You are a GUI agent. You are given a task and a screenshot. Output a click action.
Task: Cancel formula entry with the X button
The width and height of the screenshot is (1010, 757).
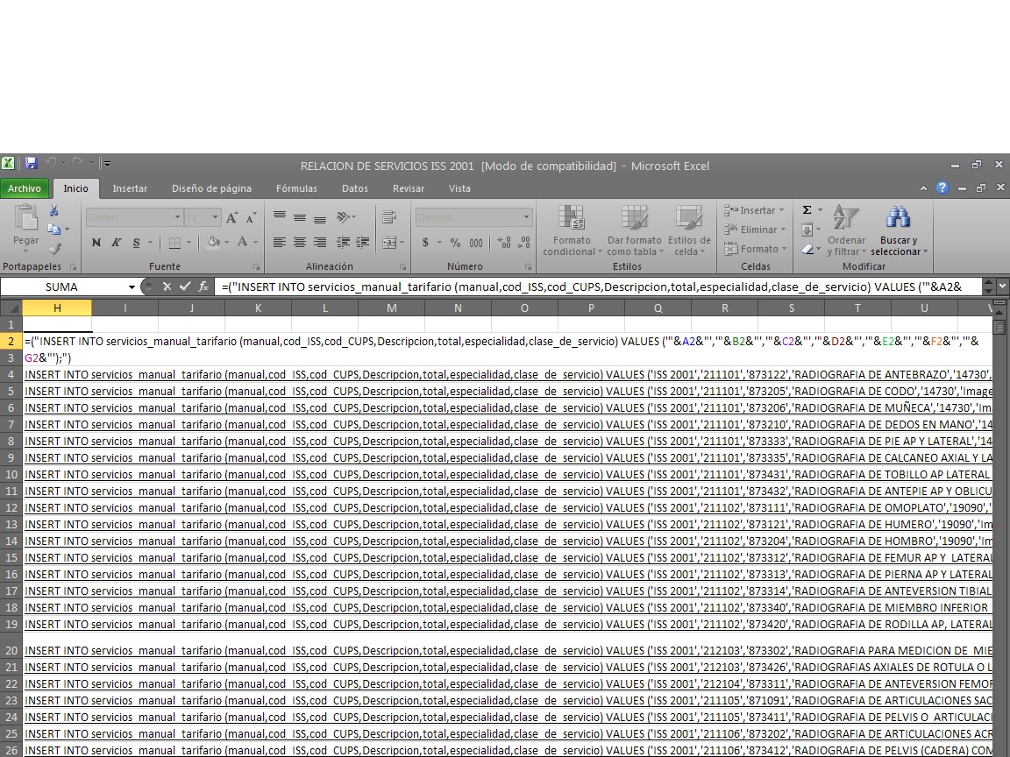[167, 287]
